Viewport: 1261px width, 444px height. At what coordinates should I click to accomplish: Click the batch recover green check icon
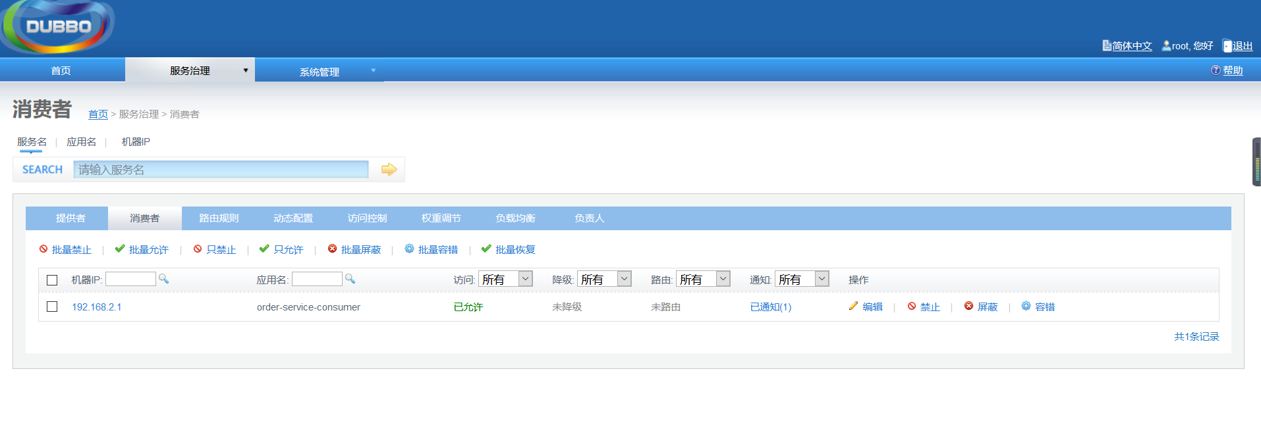[x=486, y=249]
